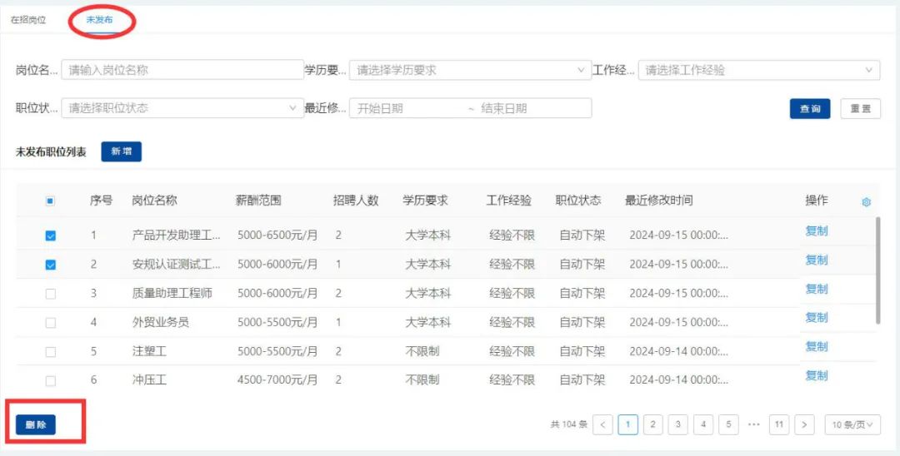Uncheck the checkbox for row 1 产品开发助理
The width and height of the screenshot is (900, 456).
51,236
